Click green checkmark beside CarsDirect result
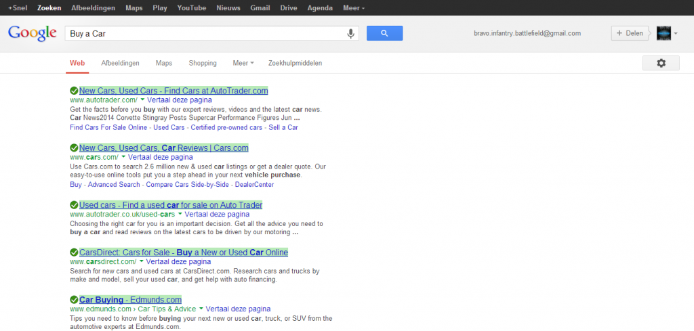This screenshot has width=694, height=331. click(x=74, y=252)
